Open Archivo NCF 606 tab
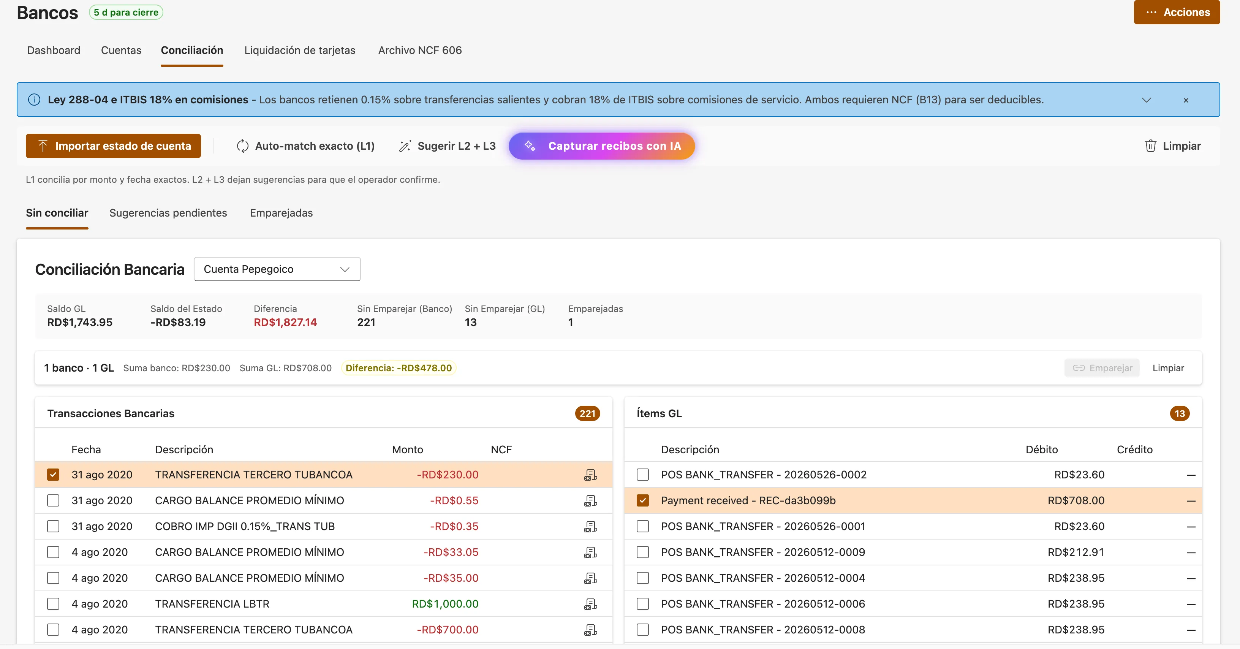The image size is (1240, 649). pos(420,50)
